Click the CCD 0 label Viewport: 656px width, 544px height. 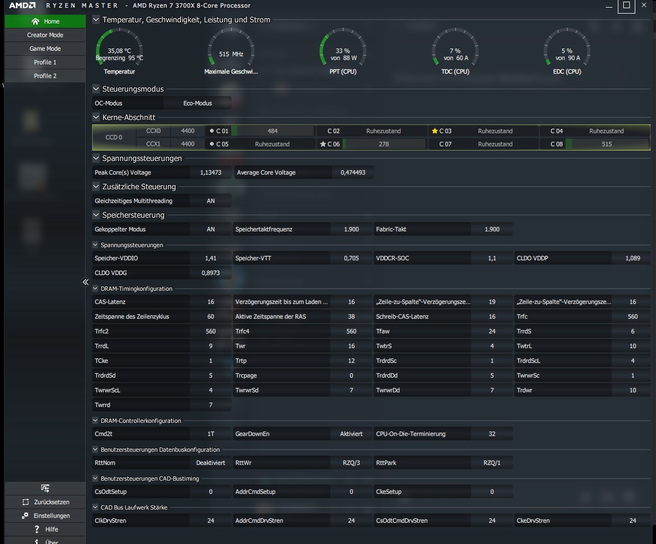click(113, 138)
